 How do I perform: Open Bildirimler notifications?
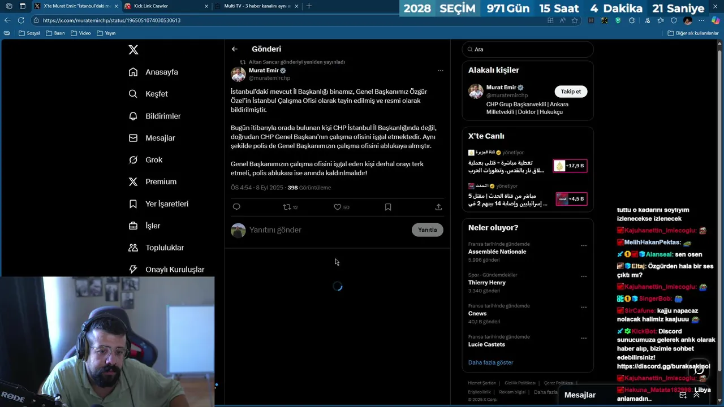154,116
